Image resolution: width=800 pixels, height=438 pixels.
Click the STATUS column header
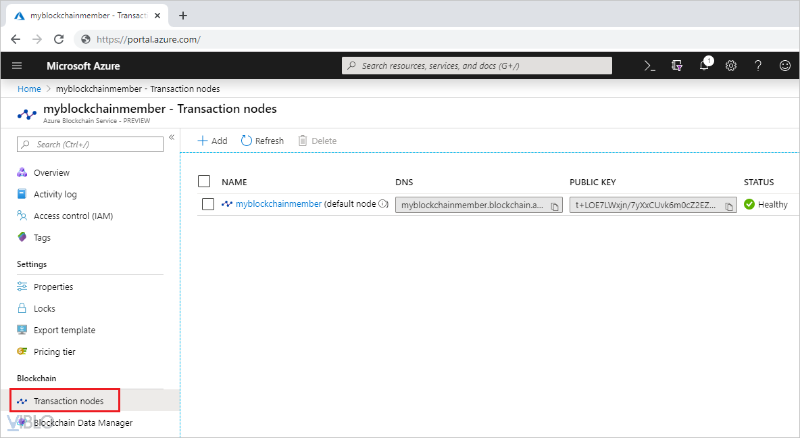coord(759,182)
